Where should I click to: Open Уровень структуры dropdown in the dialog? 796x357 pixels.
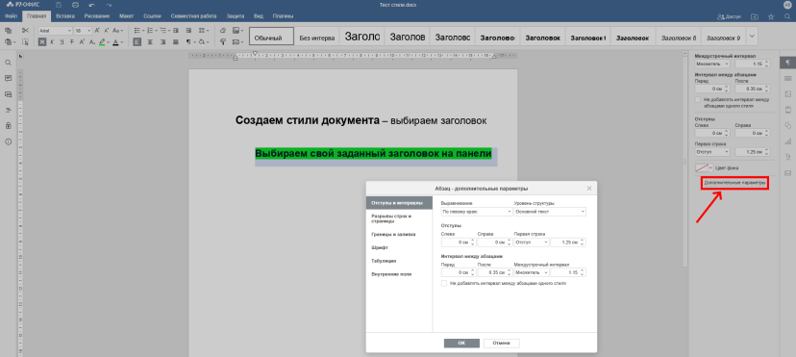tap(550, 212)
